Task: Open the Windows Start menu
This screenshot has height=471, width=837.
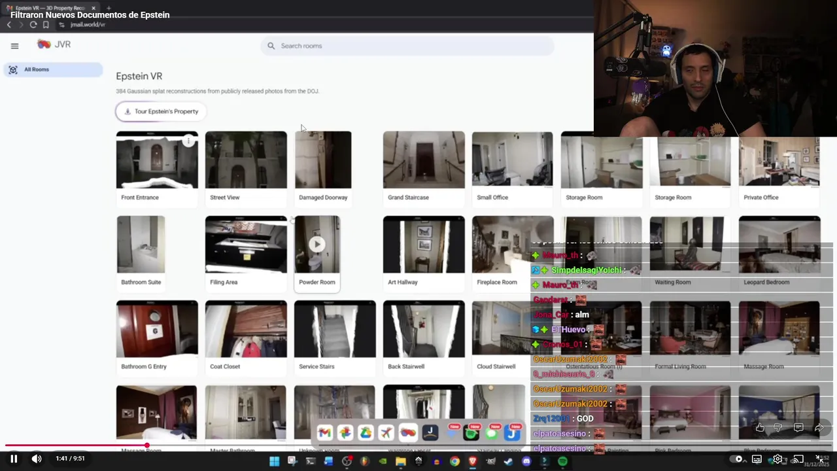Action: [x=274, y=462]
